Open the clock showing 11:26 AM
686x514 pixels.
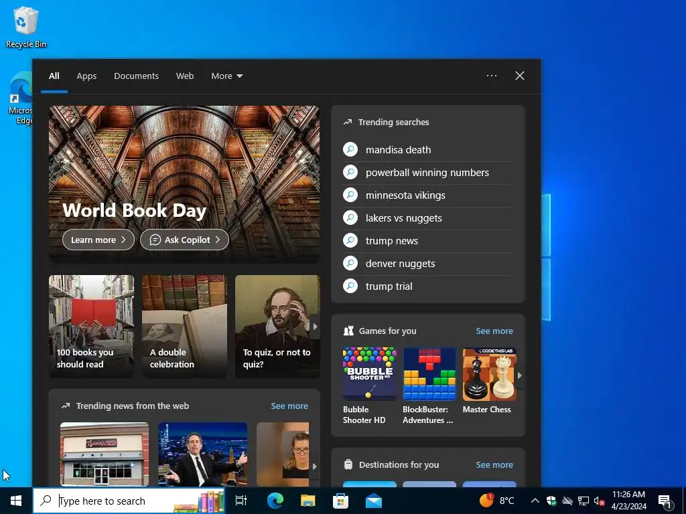tap(628, 501)
